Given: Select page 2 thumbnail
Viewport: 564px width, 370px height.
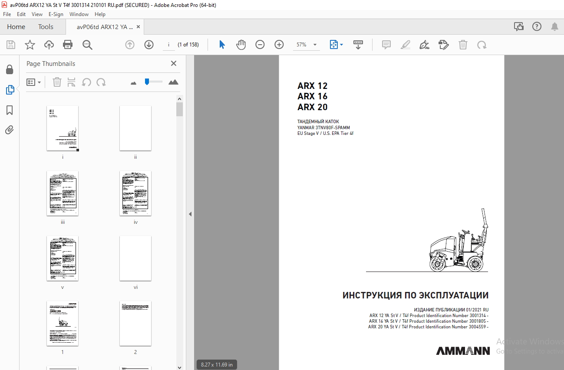Looking at the screenshot, I should click(135, 324).
